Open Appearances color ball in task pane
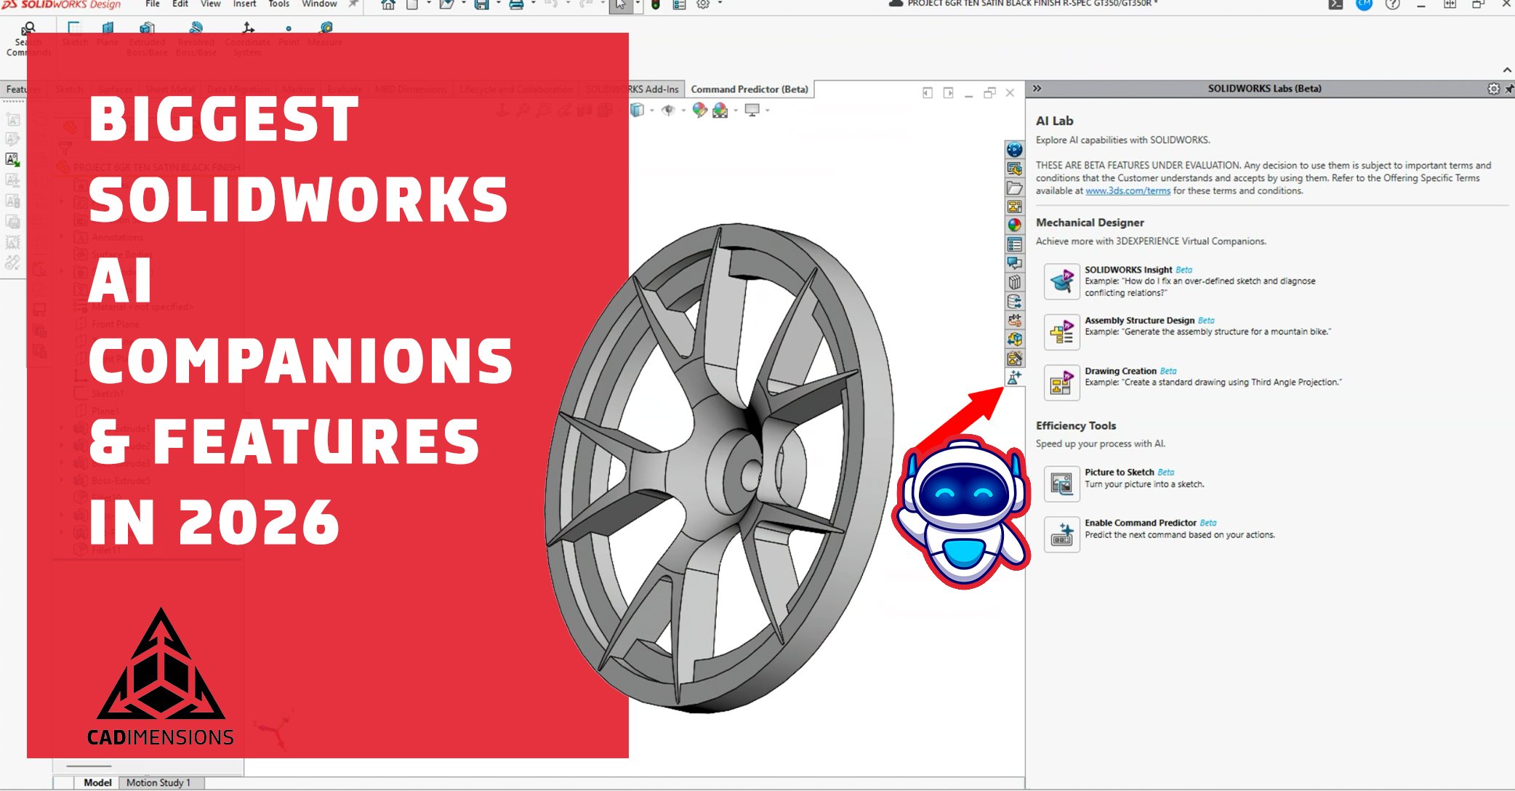The width and height of the screenshot is (1515, 791). 1014,225
